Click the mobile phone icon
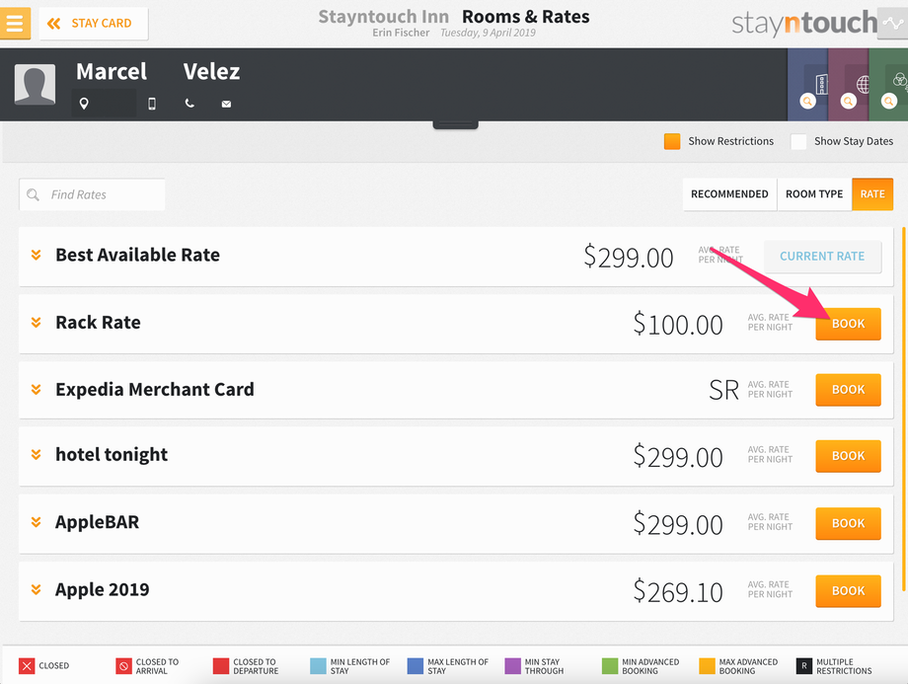This screenshot has width=908, height=684. click(x=152, y=104)
